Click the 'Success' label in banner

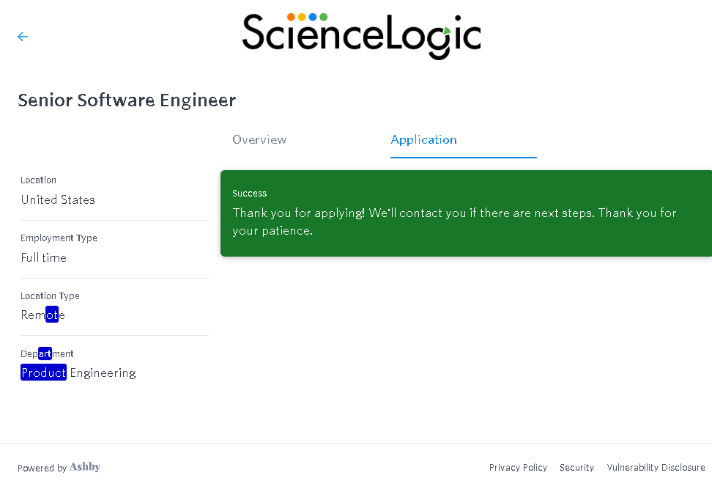click(x=250, y=194)
